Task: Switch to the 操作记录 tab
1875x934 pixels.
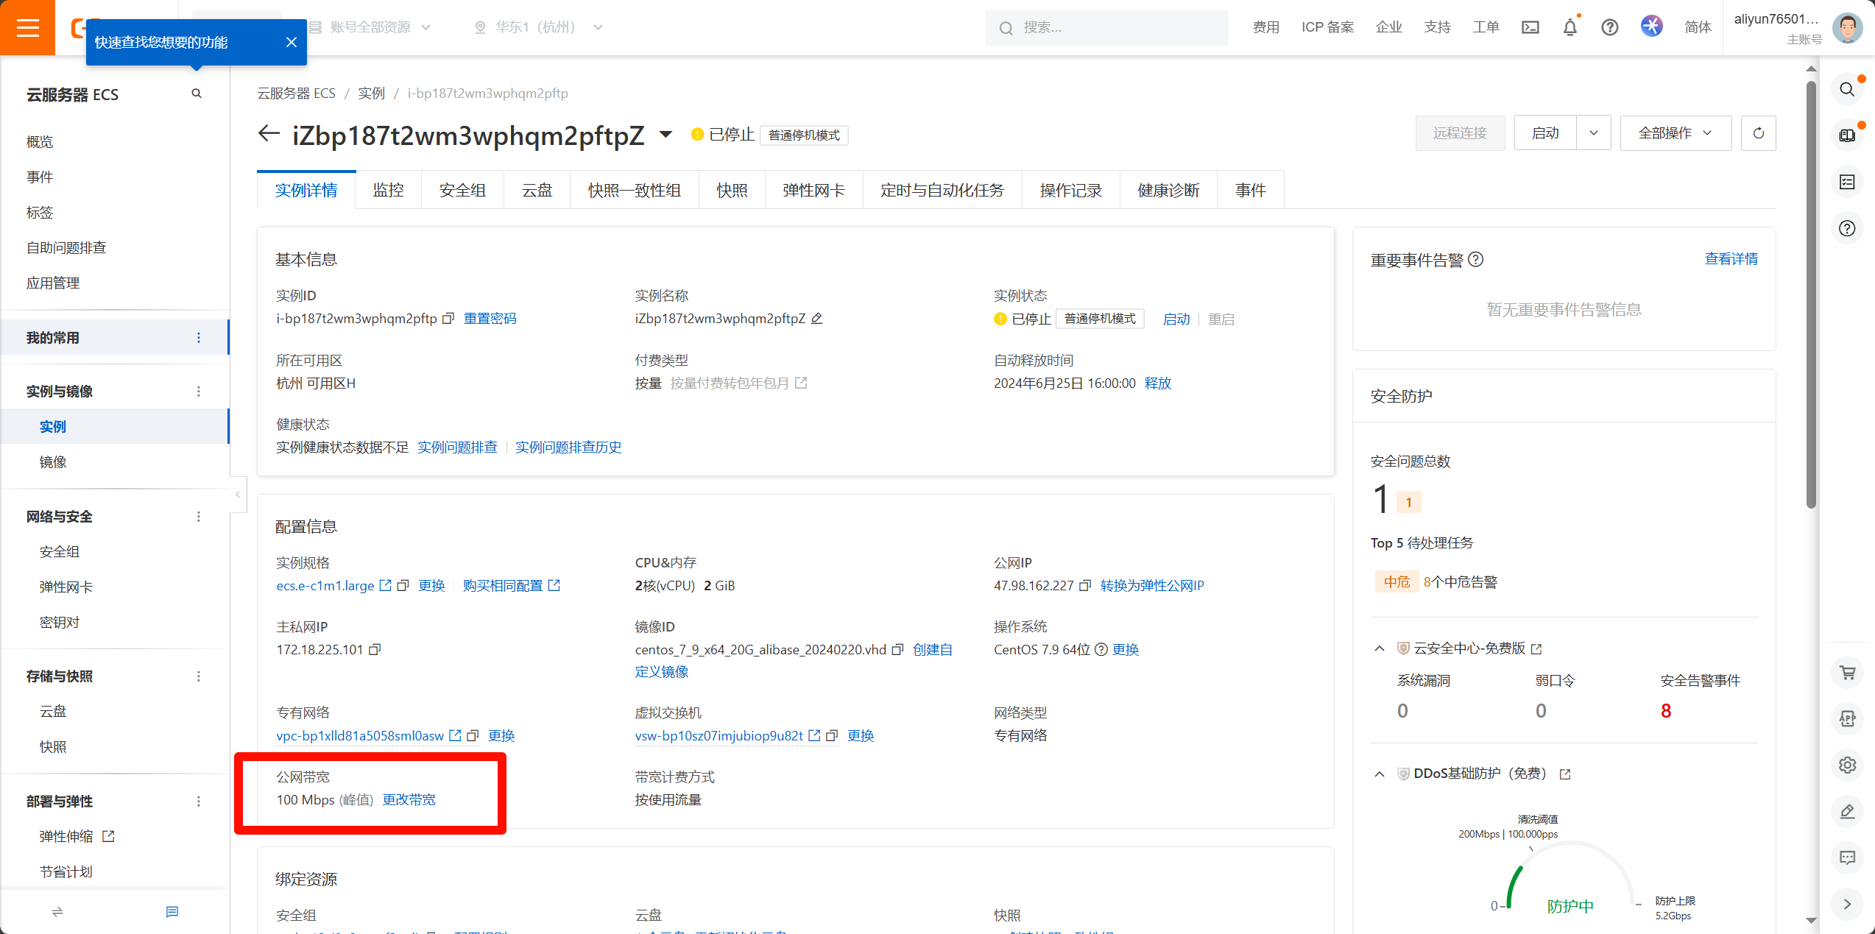Action: [x=1071, y=191]
